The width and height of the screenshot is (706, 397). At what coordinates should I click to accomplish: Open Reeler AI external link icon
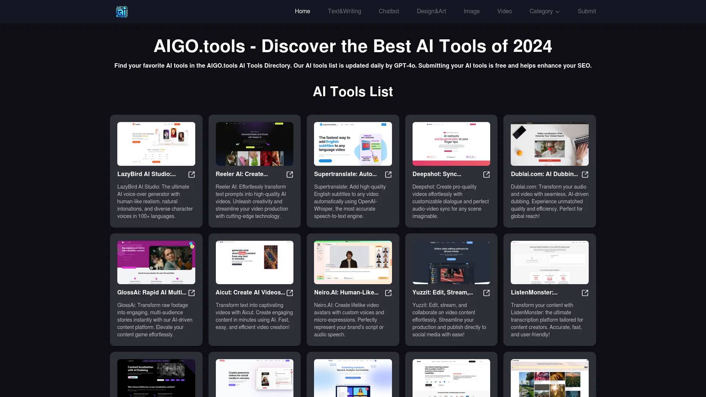tap(290, 175)
